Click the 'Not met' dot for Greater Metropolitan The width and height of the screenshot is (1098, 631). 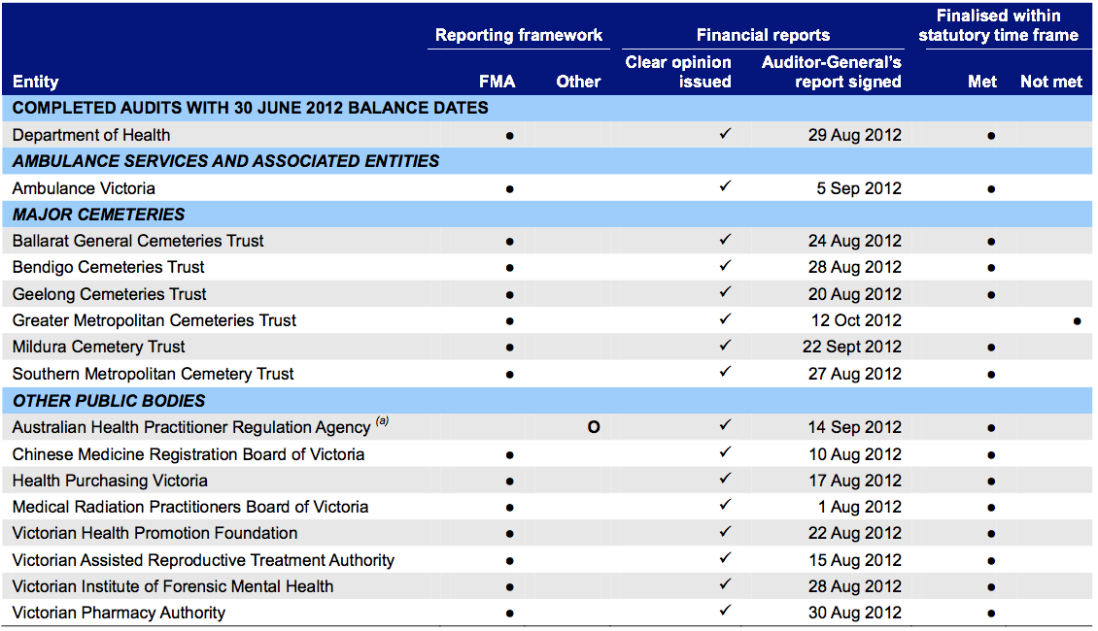[x=1077, y=321]
